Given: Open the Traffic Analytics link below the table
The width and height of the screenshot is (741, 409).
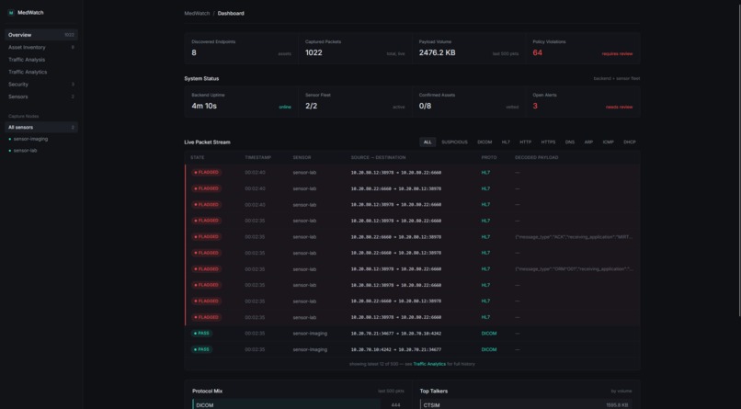Looking at the screenshot, I should pos(429,364).
